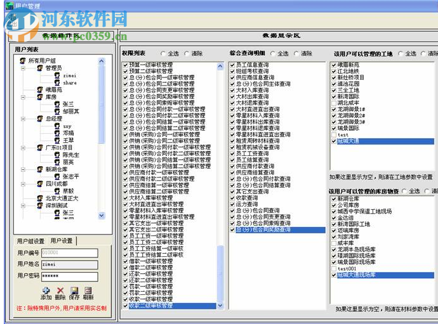Select the 四川成都 group icon
The image size is (438, 324).
[x=40, y=184]
